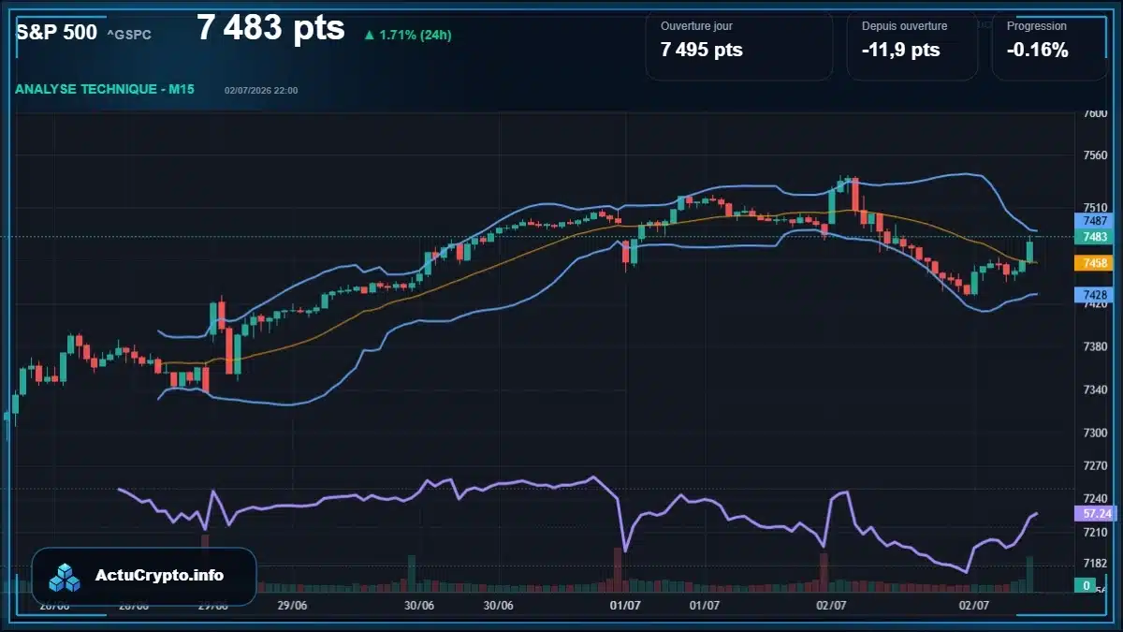
Task: Click the 7300 price axis label
Action: [1095, 434]
